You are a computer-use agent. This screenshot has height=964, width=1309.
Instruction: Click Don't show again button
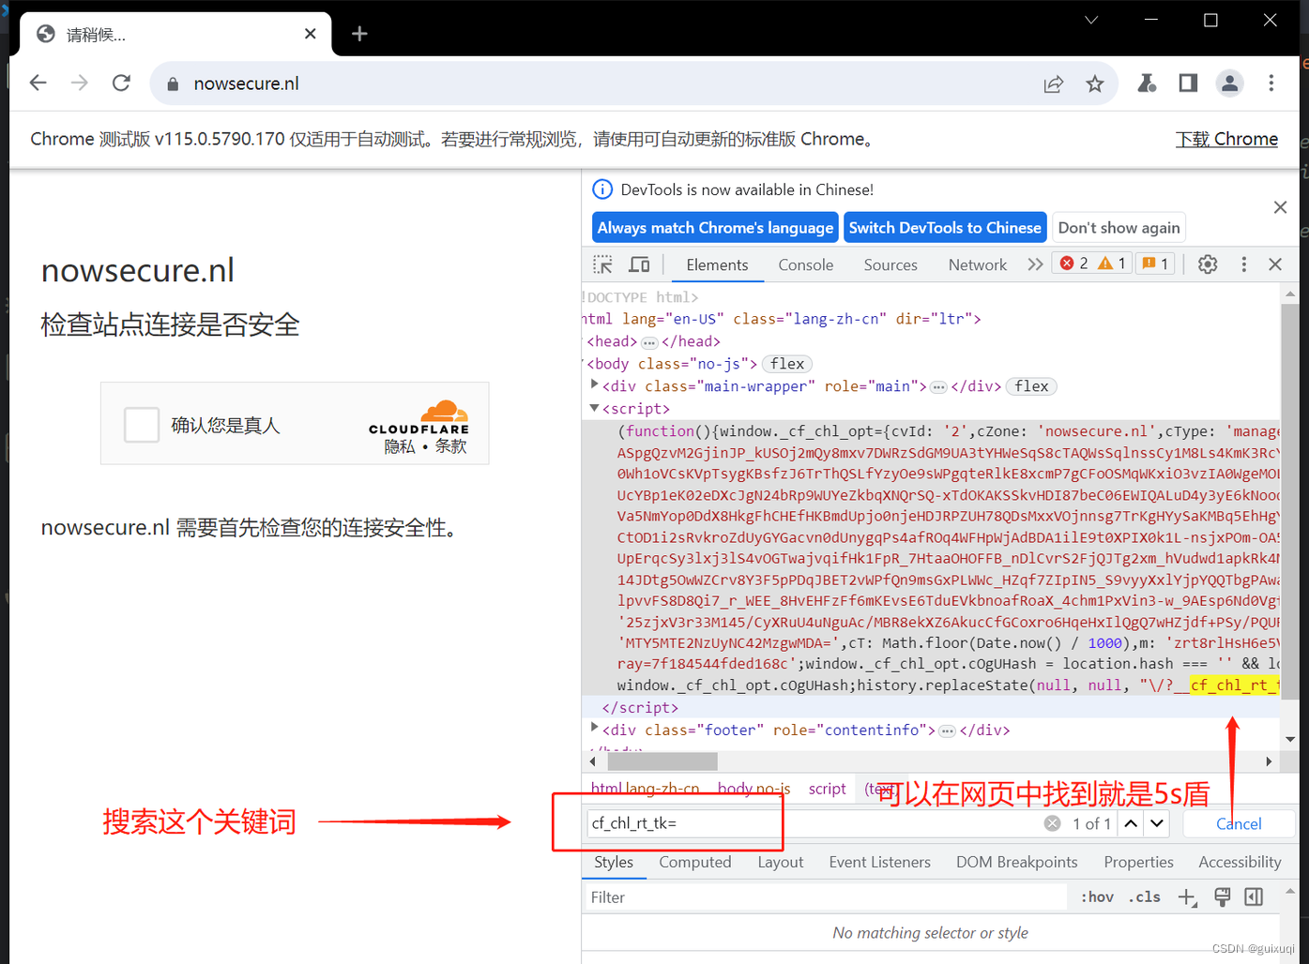[x=1119, y=228]
